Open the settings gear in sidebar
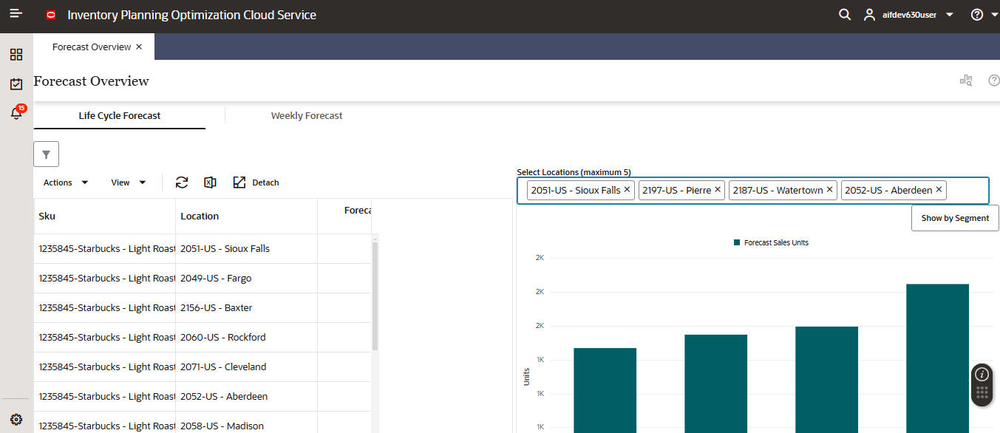This screenshot has height=433, width=1000. 16,419
